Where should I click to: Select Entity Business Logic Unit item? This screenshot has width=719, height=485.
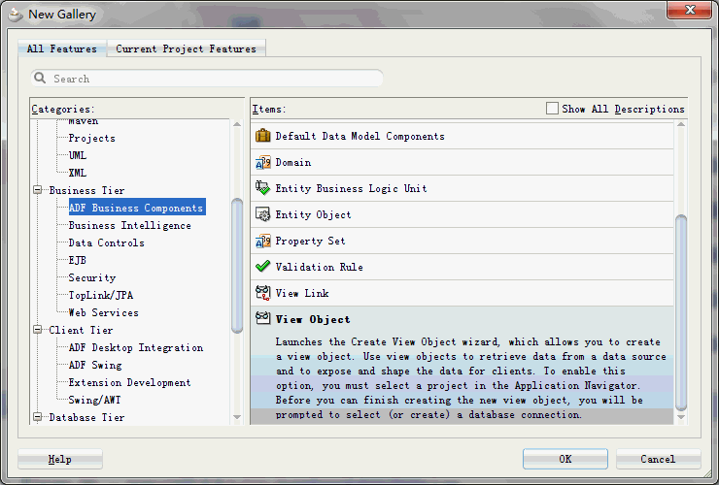click(x=352, y=188)
